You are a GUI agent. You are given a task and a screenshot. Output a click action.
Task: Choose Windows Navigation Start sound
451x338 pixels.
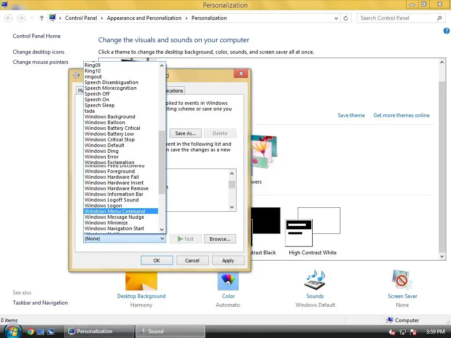[121, 228]
